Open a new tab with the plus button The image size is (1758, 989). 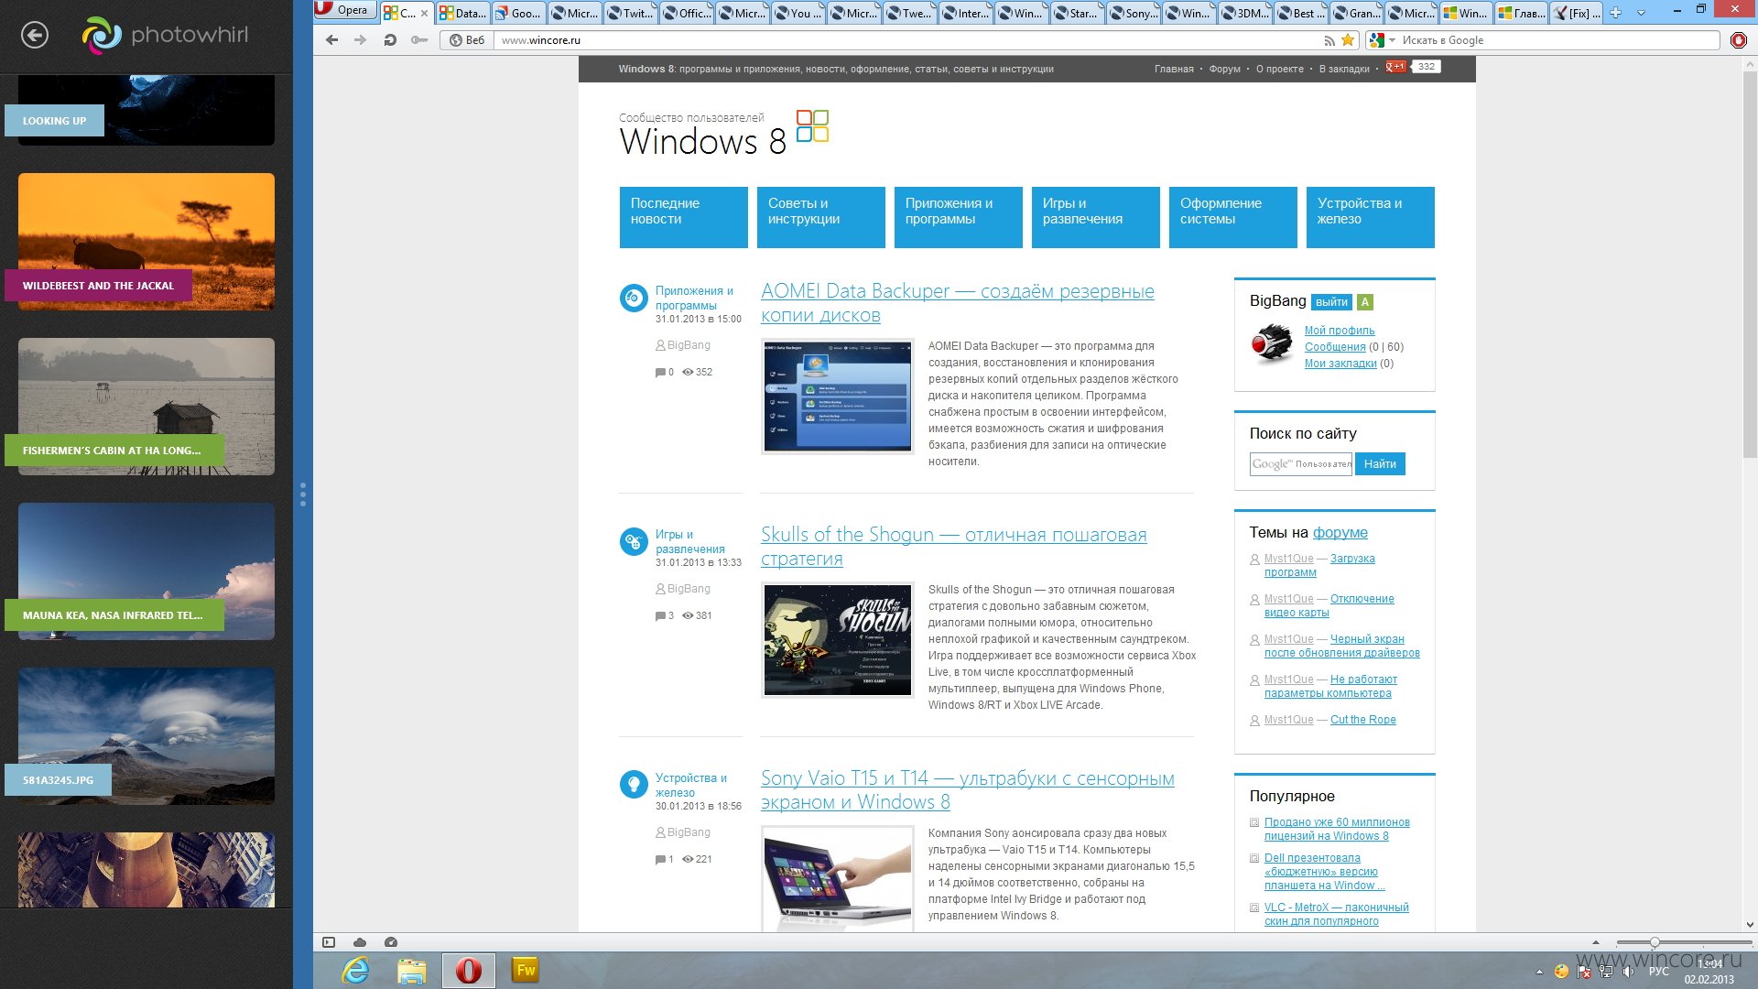coord(1616,13)
